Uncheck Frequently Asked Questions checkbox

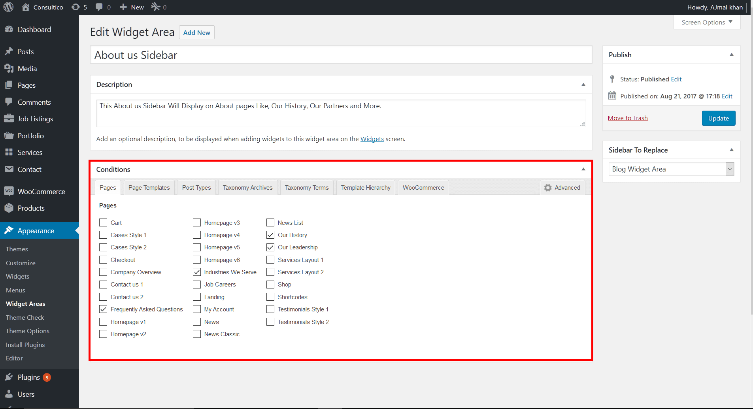103,309
